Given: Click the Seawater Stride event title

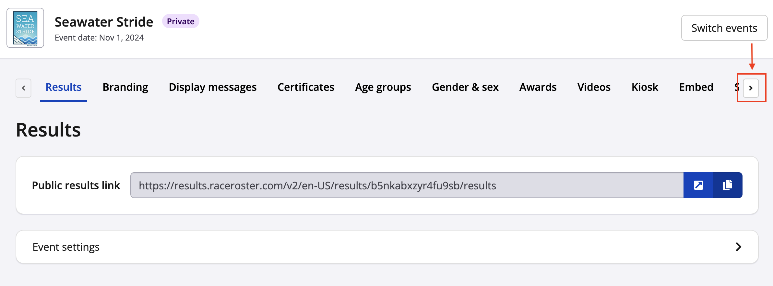Looking at the screenshot, I should point(104,22).
